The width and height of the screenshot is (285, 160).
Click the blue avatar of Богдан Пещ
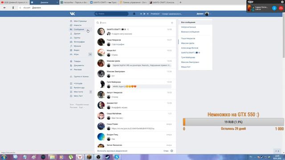pyautogui.click(x=101, y=137)
